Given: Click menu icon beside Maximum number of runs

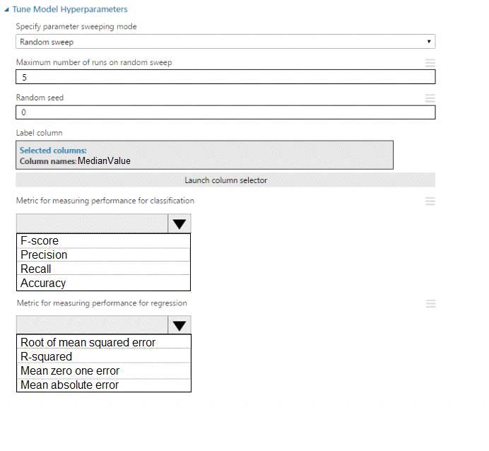Looking at the screenshot, I should [430, 63].
